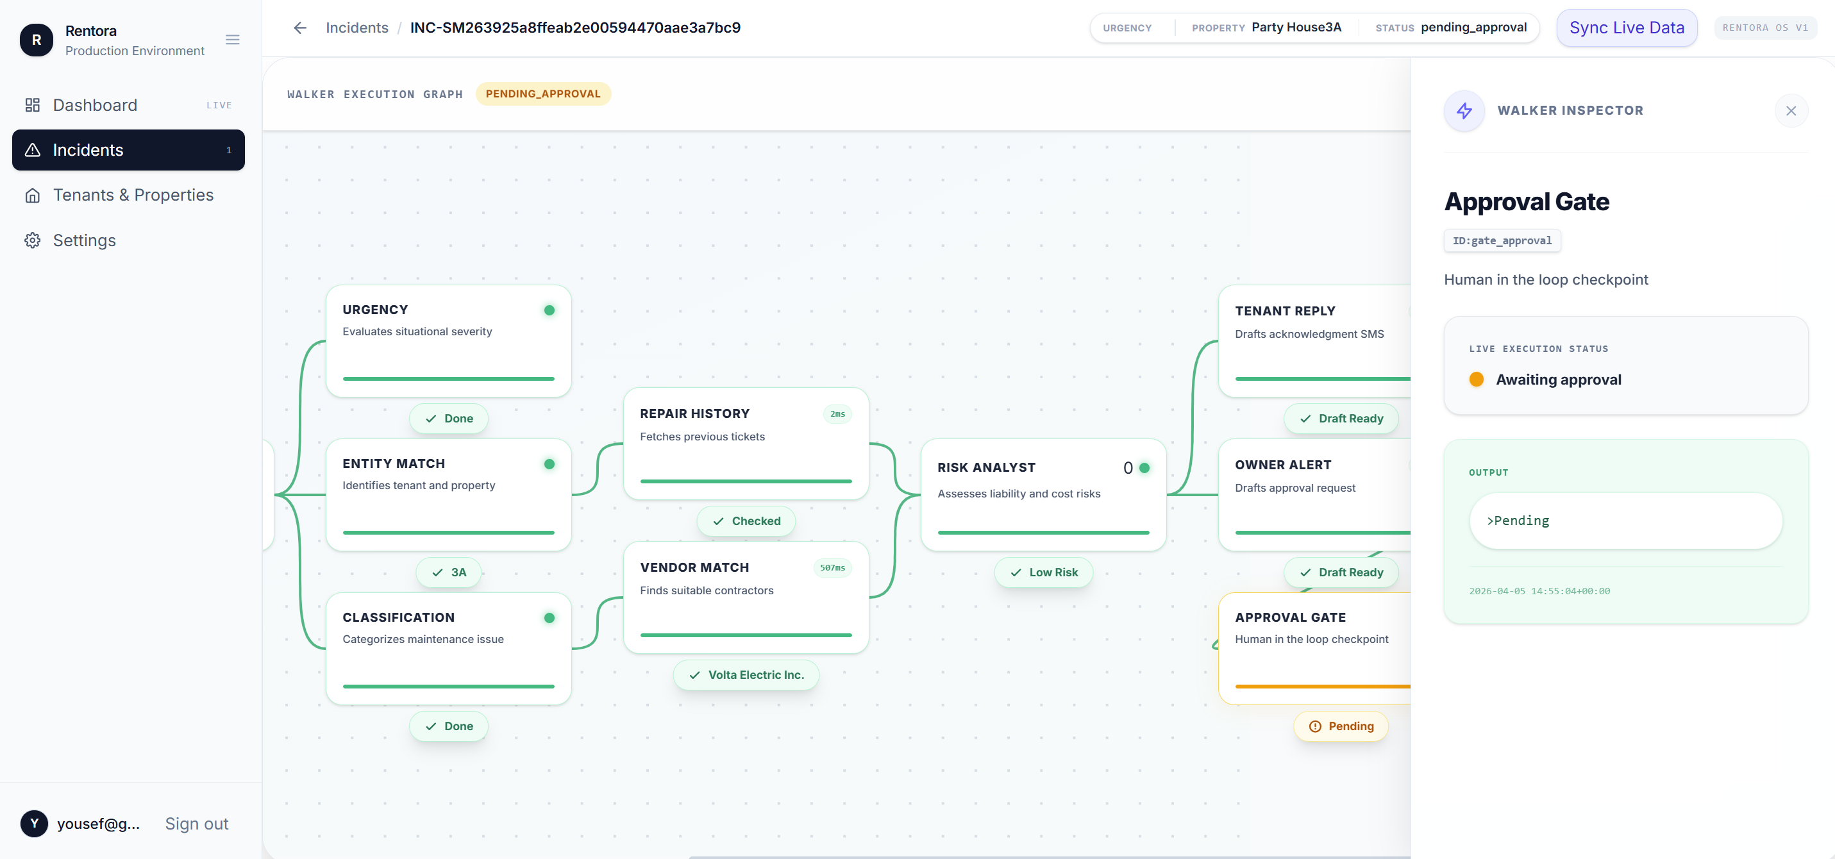1835x859 pixels.
Task: Click the hamburger menu icon in sidebar header
Action: click(x=232, y=40)
